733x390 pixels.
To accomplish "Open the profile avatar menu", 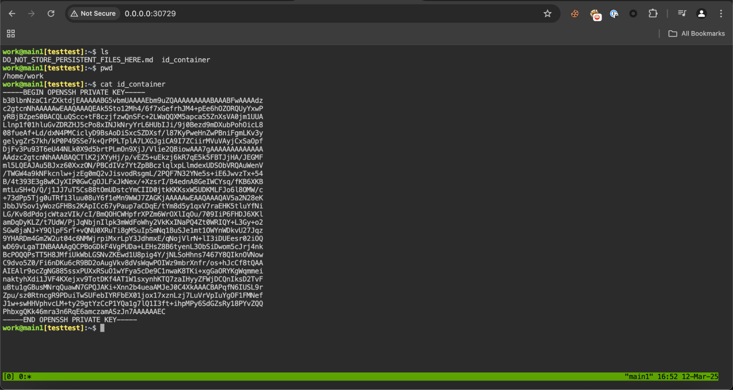I will click(701, 14).
